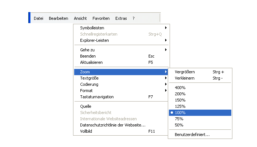
Task: Open the Gehe zu submenu
Action: [x=121, y=50]
